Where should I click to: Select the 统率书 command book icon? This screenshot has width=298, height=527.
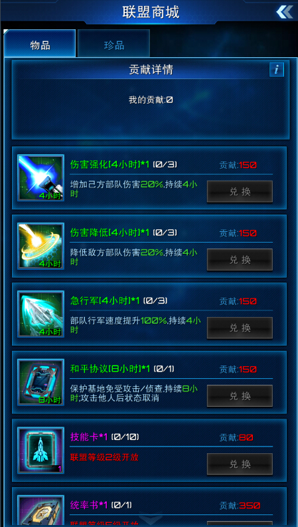(40, 511)
